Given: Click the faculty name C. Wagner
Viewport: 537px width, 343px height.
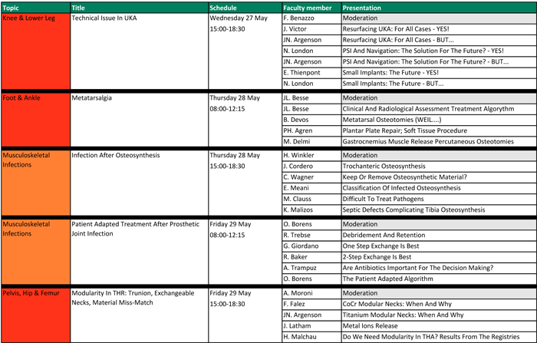Looking at the screenshot, I should (x=298, y=177).
